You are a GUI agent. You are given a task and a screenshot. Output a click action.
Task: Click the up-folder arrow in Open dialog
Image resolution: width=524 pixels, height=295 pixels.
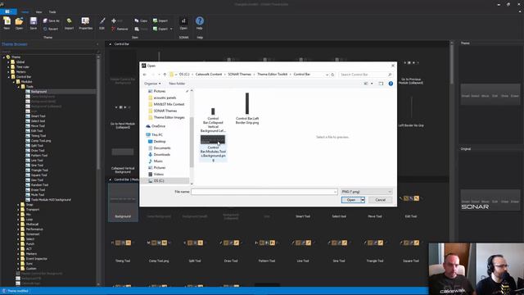click(x=165, y=75)
